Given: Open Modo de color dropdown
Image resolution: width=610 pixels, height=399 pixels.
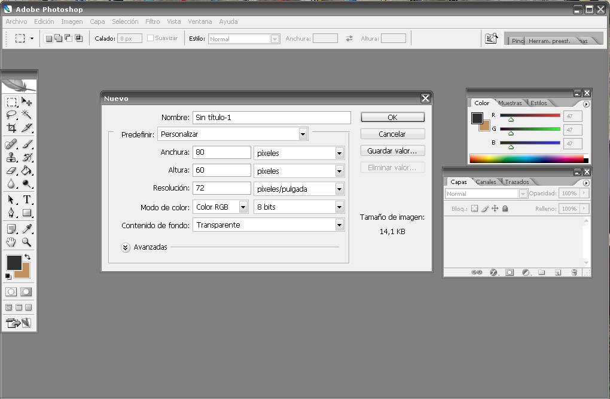Looking at the screenshot, I should point(243,207).
